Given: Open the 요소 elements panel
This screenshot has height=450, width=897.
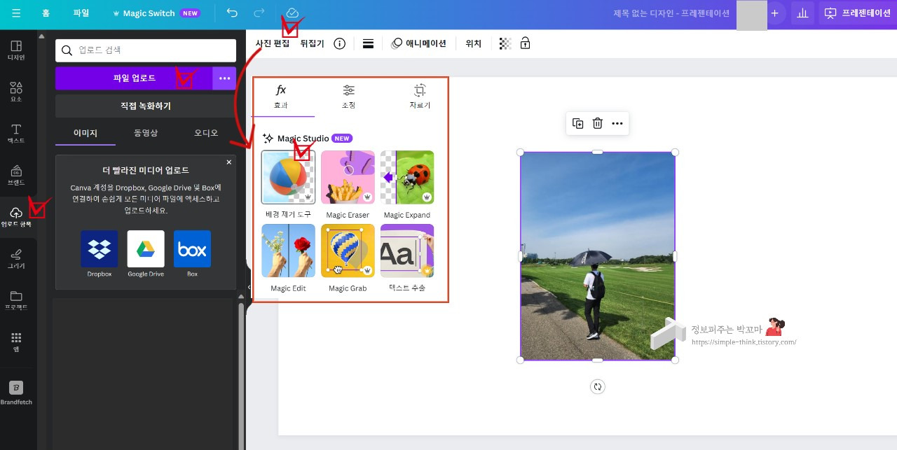Looking at the screenshot, I should point(16,92).
